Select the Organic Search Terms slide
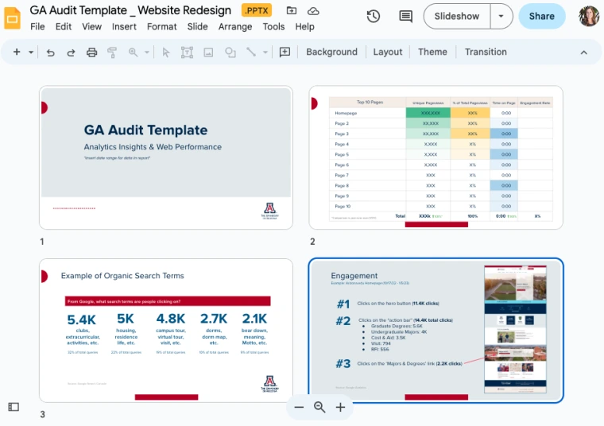 (x=166, y=331)
